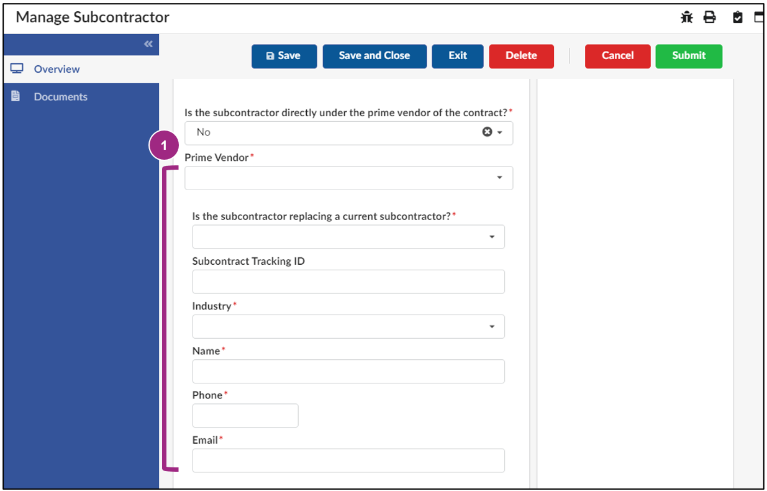Click the document icon beside Documents
The image size is (767, 491).
click(15, 96)
